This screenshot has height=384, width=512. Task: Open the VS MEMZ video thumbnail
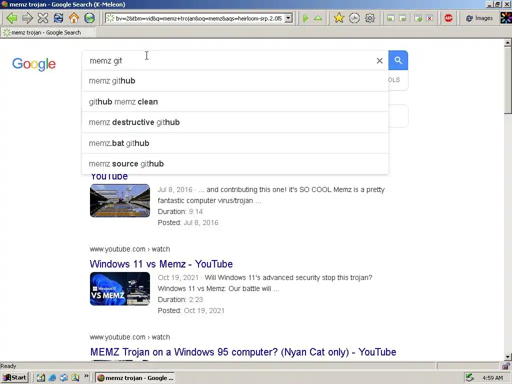coord(120,288)
